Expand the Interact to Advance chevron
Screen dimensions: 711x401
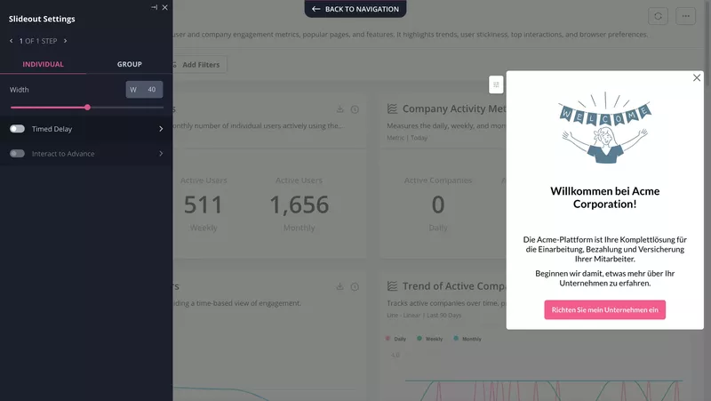click(161, 154)
